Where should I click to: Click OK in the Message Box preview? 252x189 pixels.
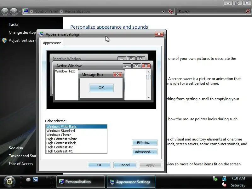[101, 88]
